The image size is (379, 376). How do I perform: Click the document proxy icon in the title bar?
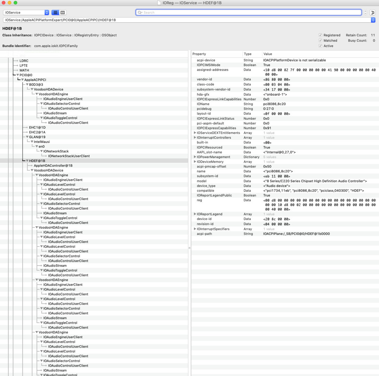(159, 3)
